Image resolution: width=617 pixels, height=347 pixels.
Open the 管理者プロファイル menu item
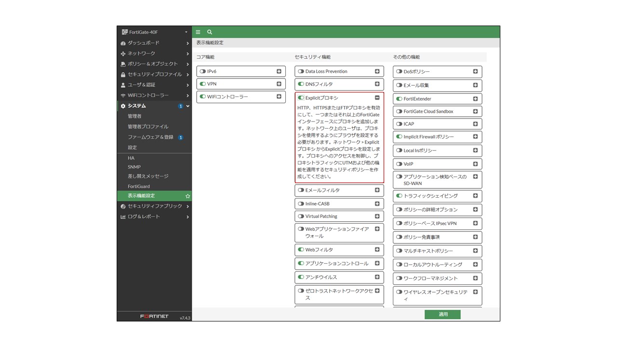(148, 127)
